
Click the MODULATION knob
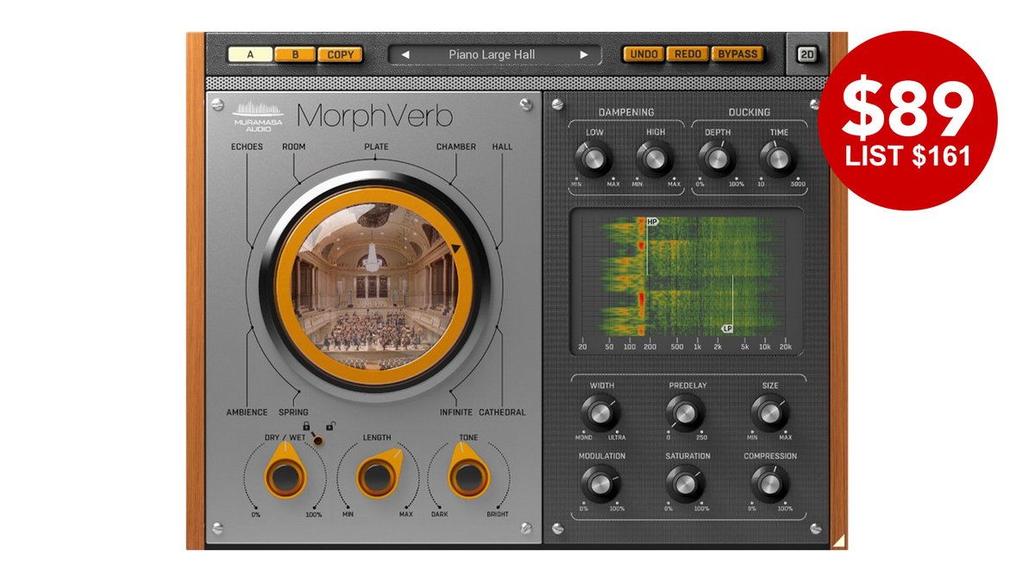click(x=600, y=484)
